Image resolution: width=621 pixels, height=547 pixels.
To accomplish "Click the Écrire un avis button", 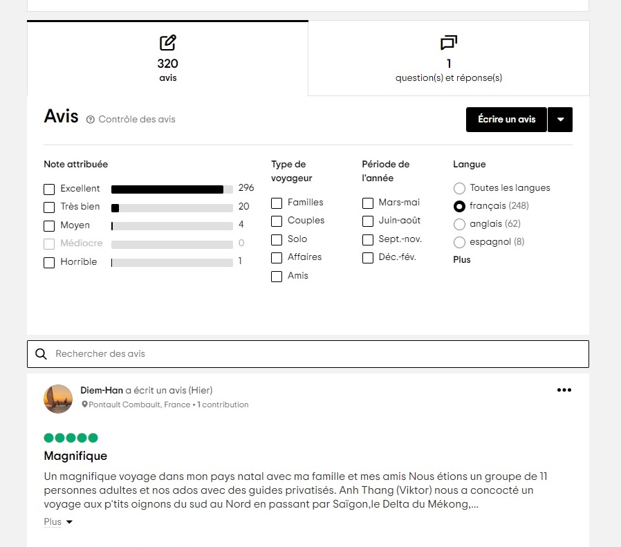I will [x=506, y=119].
